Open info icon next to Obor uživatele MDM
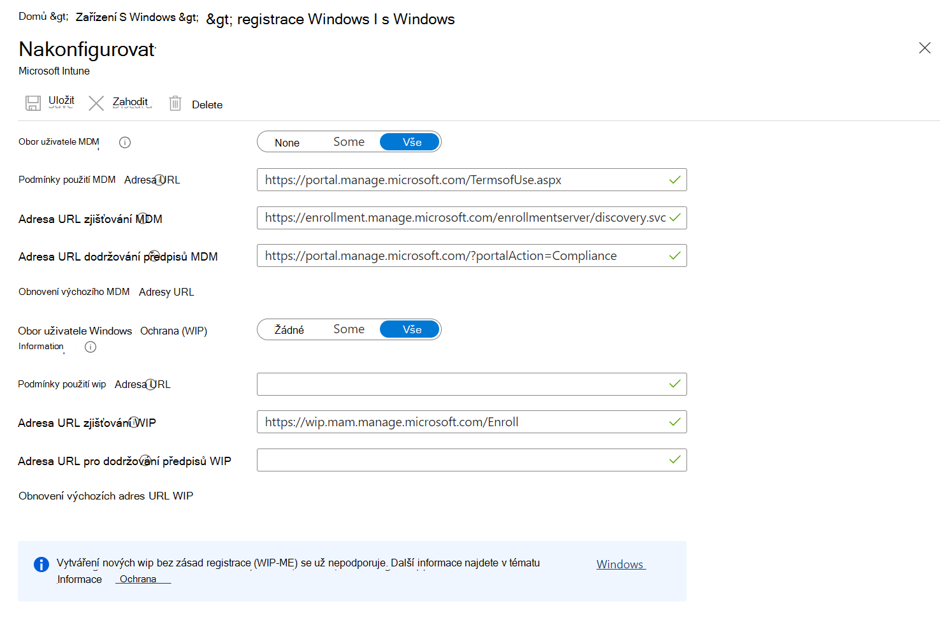This screenshot has width=951, height=618. [x=125, y=142]
